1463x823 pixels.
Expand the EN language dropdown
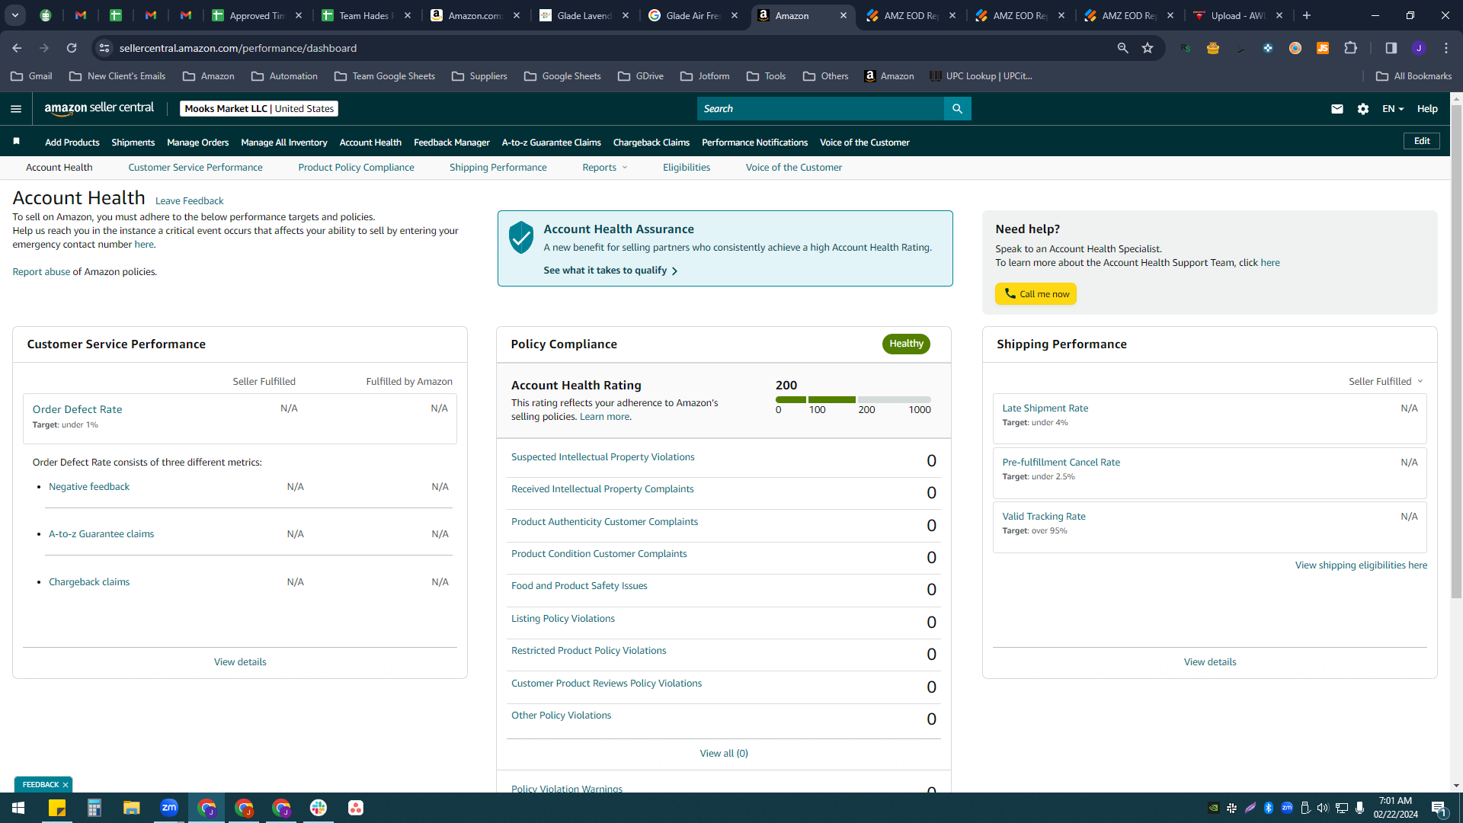pos(1393,109)
